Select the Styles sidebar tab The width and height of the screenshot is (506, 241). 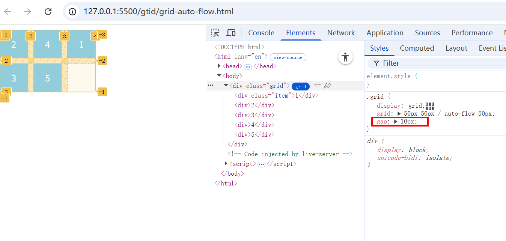379,48
